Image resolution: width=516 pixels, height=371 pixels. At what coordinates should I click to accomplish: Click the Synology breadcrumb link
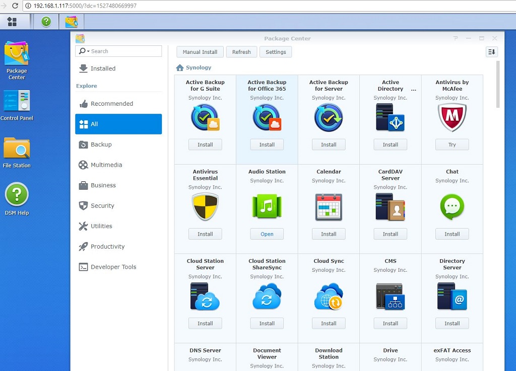tap(199, 67)
